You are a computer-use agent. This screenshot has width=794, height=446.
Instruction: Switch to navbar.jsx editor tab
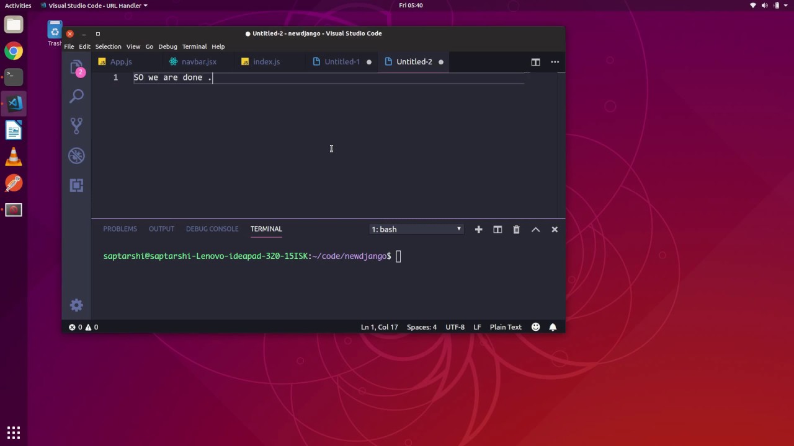(x=198, y=62)
